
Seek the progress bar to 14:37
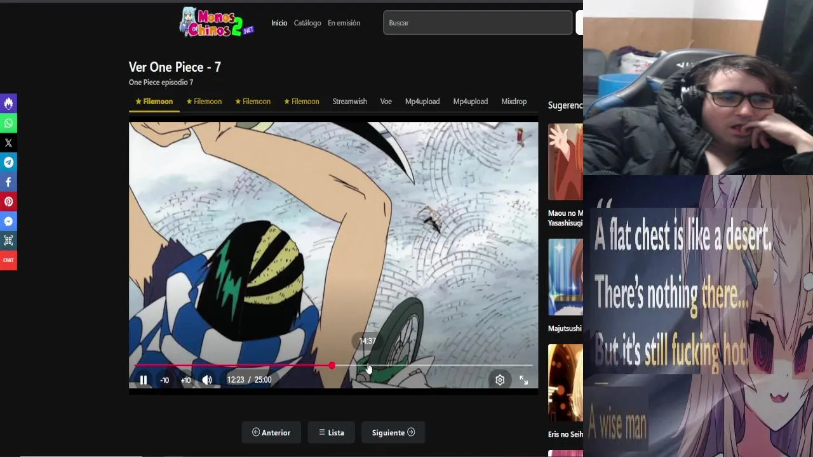point(367,366)
